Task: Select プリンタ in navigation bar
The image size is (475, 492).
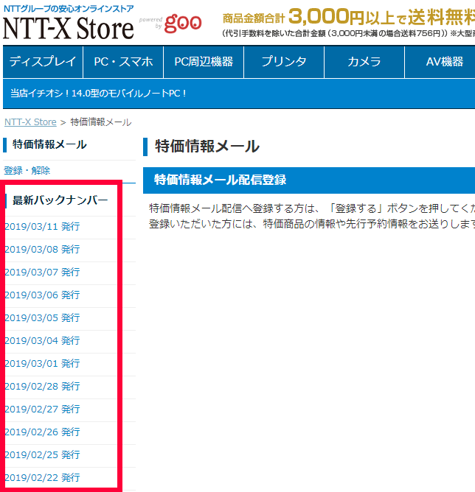Action: pyautogui.click(x=283, y=62)
